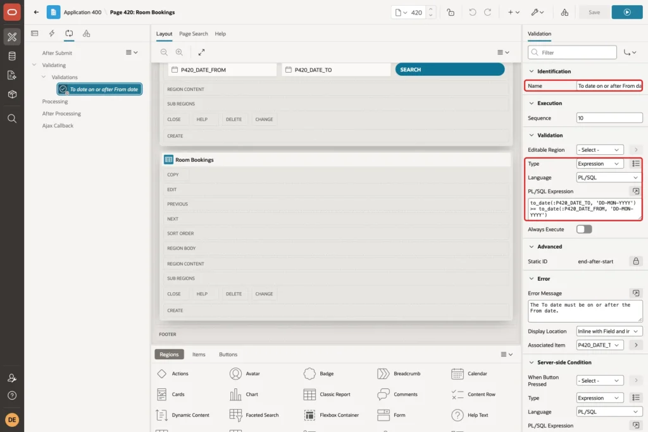Undo the last change
The image size is (648, 432).
coord(472,13)
